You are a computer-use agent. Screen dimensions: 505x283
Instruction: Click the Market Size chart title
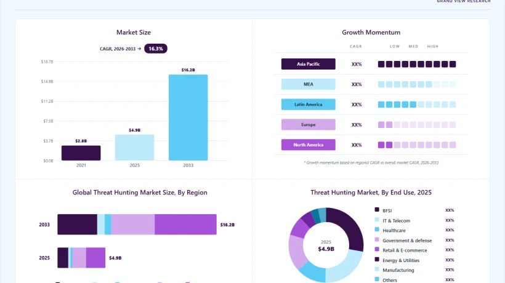tap(134, 33)
